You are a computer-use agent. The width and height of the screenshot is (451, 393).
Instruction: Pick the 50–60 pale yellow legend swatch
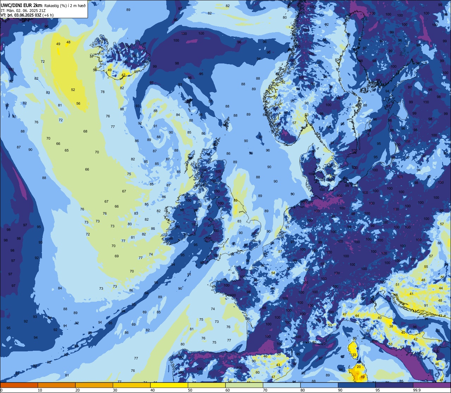[x=206, y=385]
